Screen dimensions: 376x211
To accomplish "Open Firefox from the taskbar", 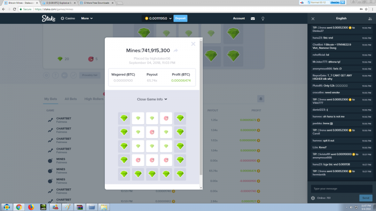I will (31, 207).
